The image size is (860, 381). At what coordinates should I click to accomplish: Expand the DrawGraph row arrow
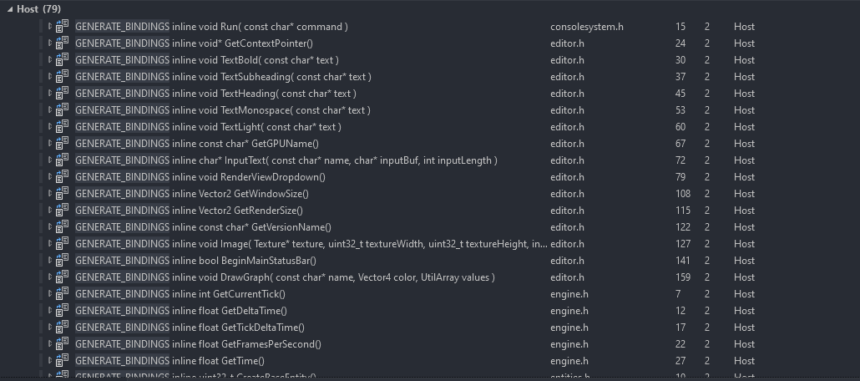pyautogui.click(x=50, y=277)
